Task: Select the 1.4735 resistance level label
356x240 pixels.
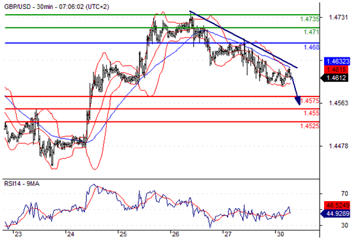Action: click(x=310, y=19)
